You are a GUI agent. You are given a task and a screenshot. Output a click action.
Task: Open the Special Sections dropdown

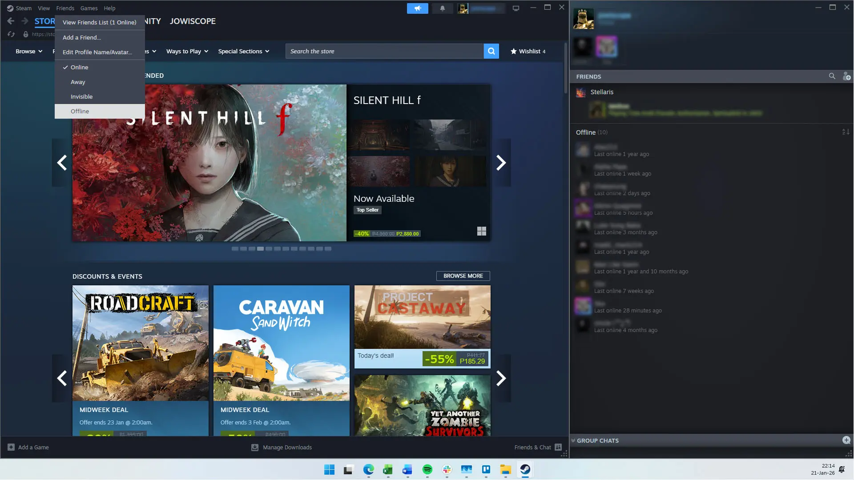[243, 51]
